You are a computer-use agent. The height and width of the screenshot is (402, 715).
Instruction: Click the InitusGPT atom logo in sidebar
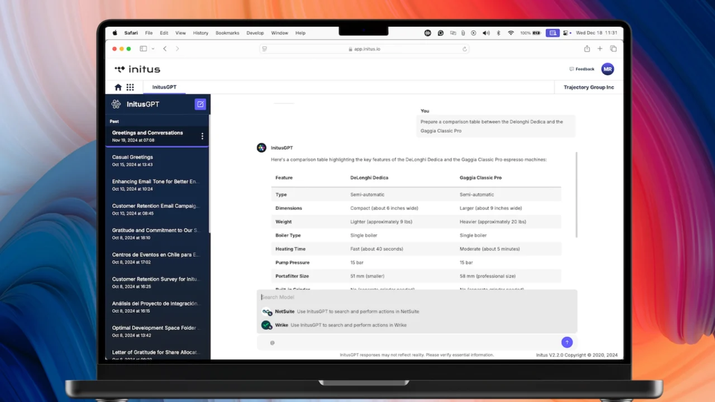click(x=116, y=104)
